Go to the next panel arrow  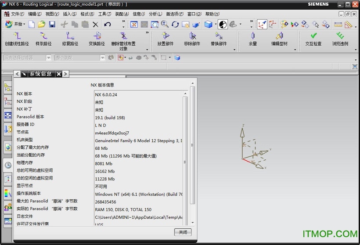click(x=66, y=74)
